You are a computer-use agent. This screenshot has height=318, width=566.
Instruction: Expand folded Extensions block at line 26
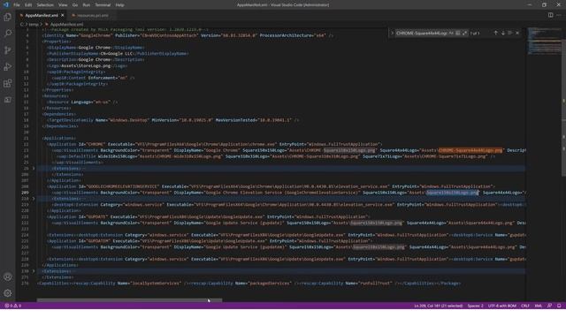(34, 169)
